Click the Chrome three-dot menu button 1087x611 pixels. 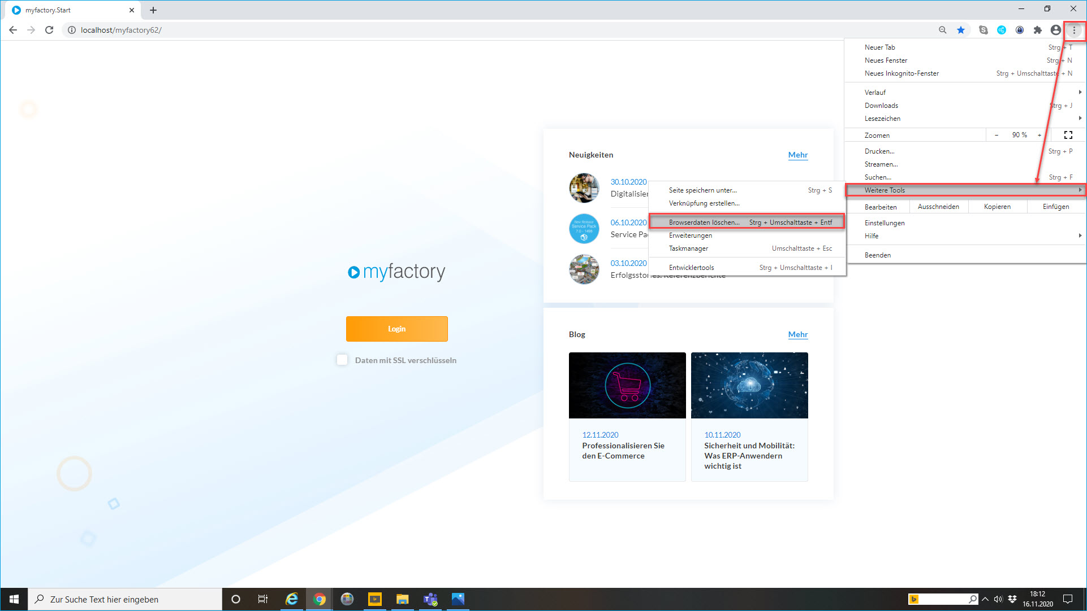1074,30
